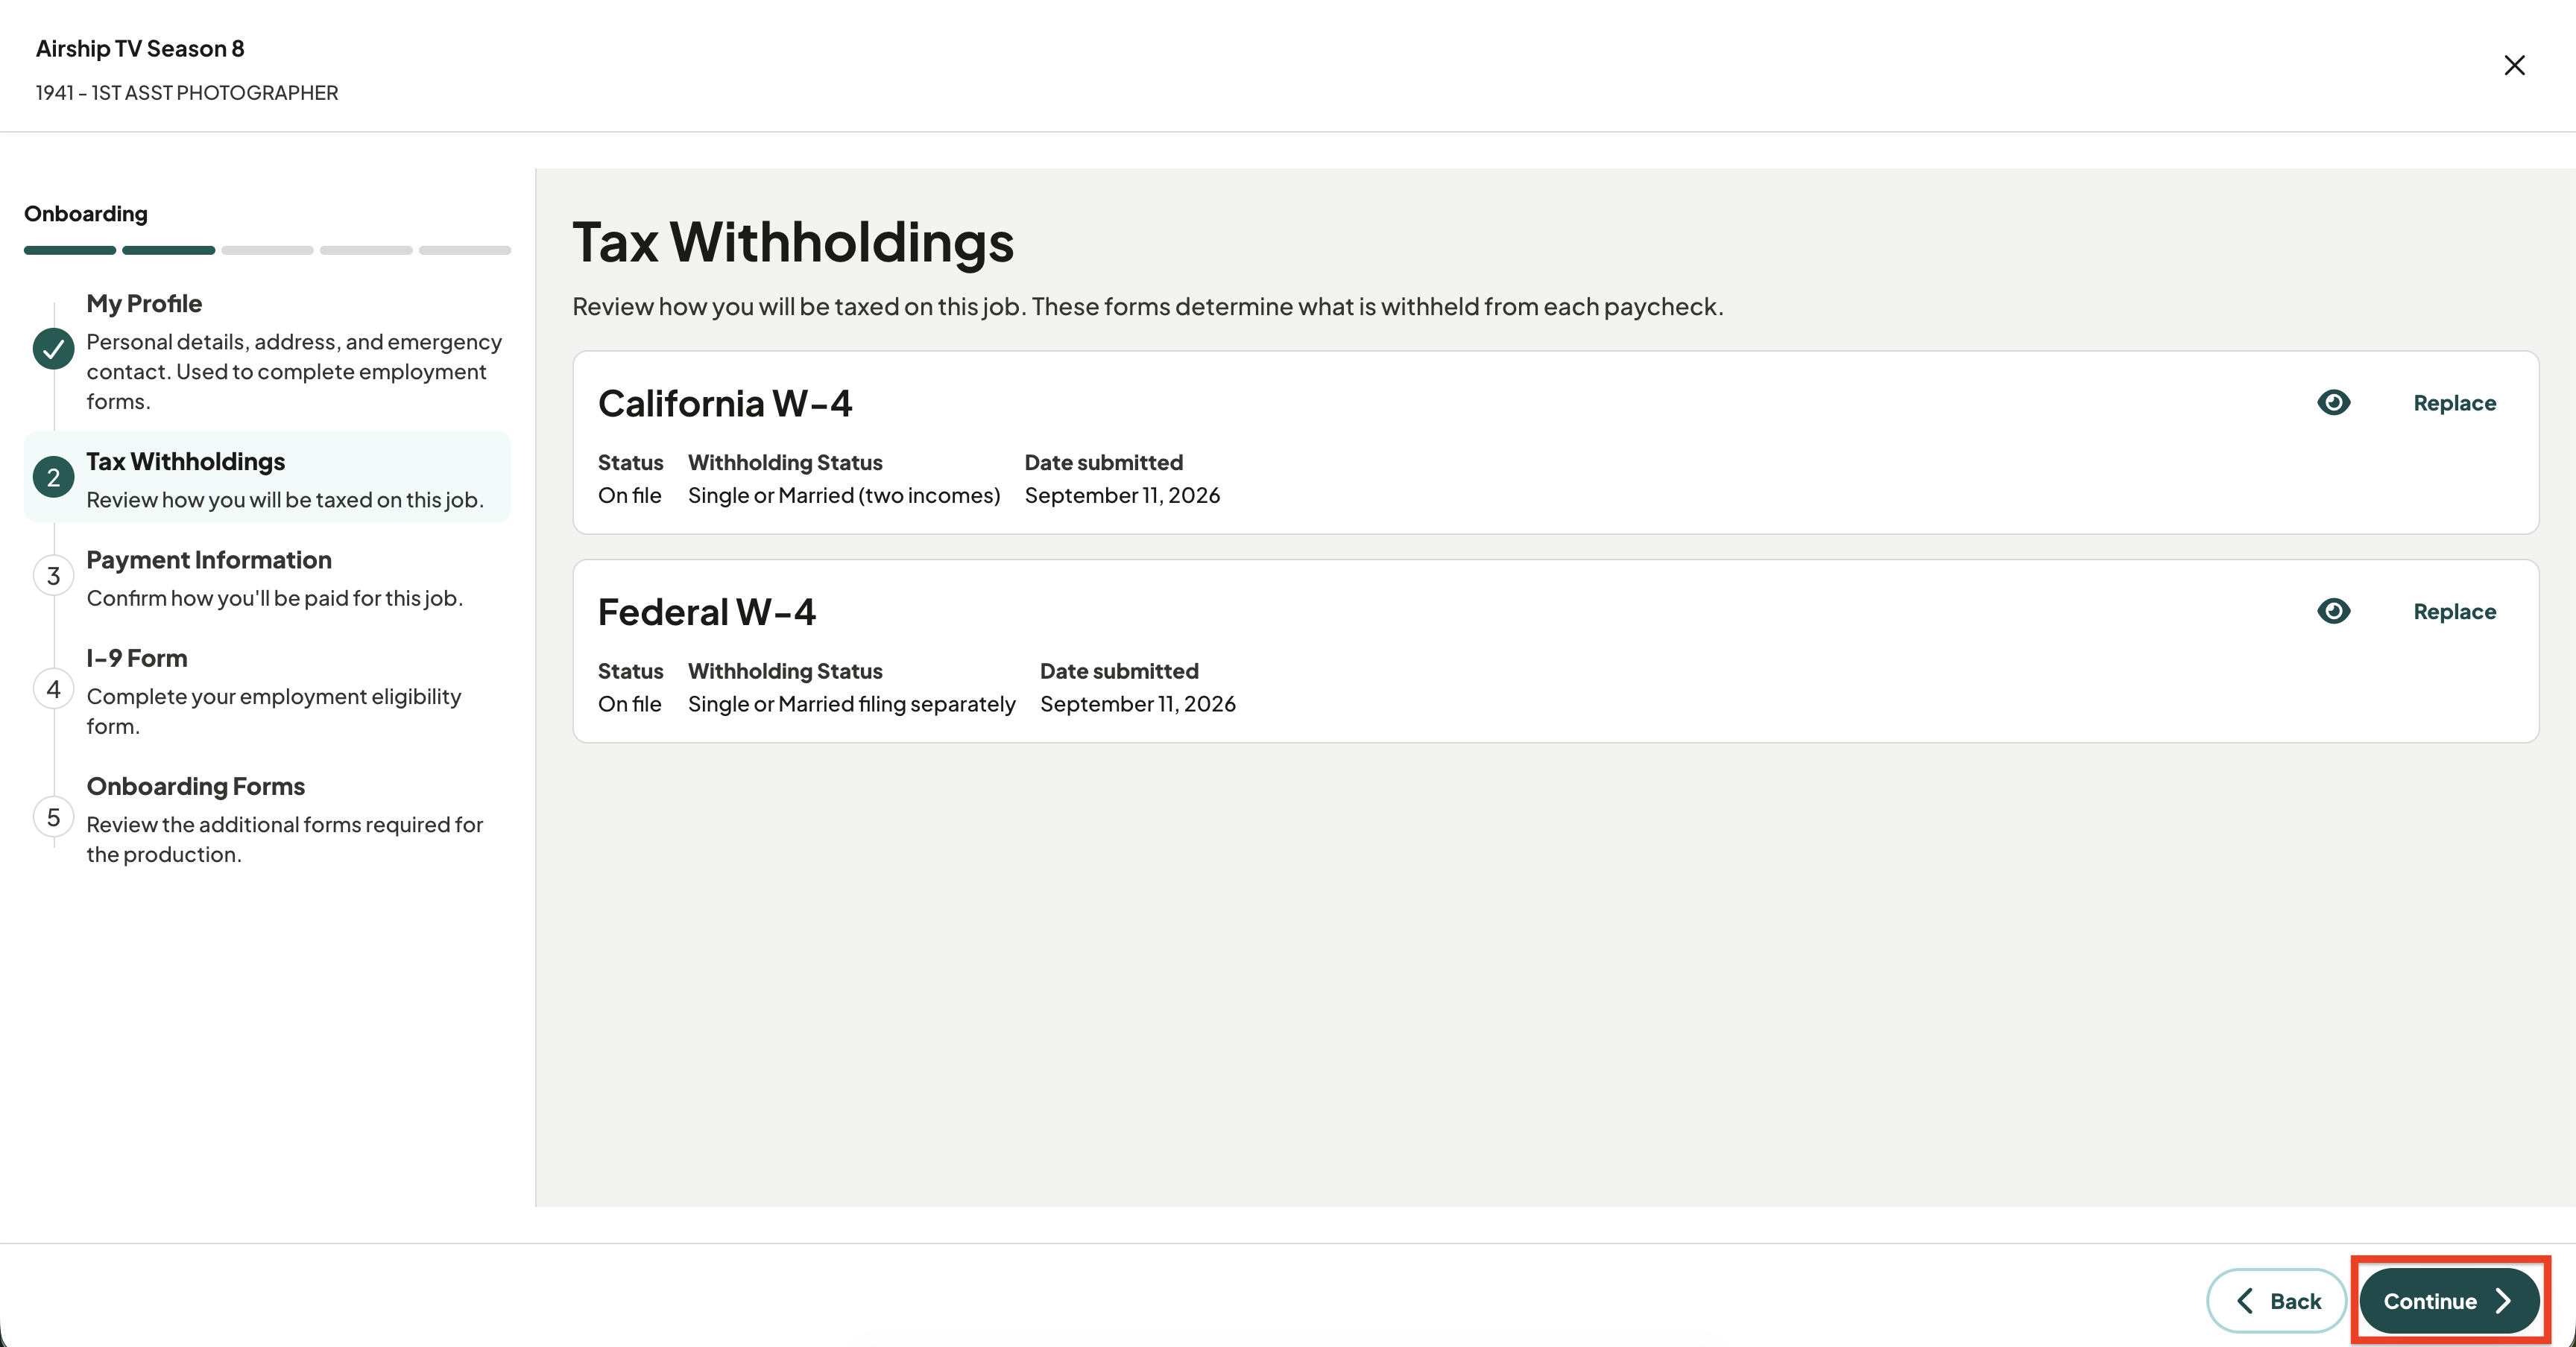Click the step 4 number circle
This screenshot has width=2576, height=1347.
click(x=54, y=689)
